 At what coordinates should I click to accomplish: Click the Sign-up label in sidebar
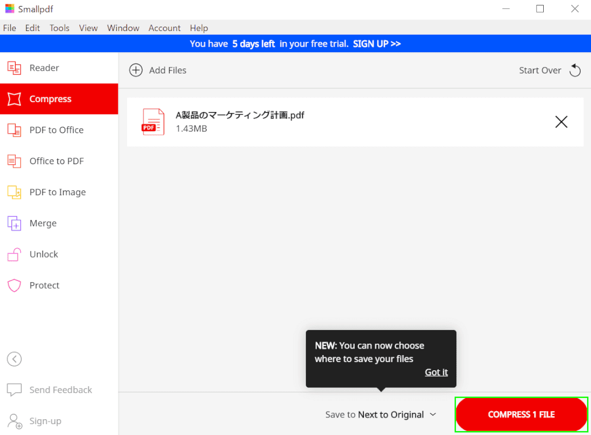45,421
